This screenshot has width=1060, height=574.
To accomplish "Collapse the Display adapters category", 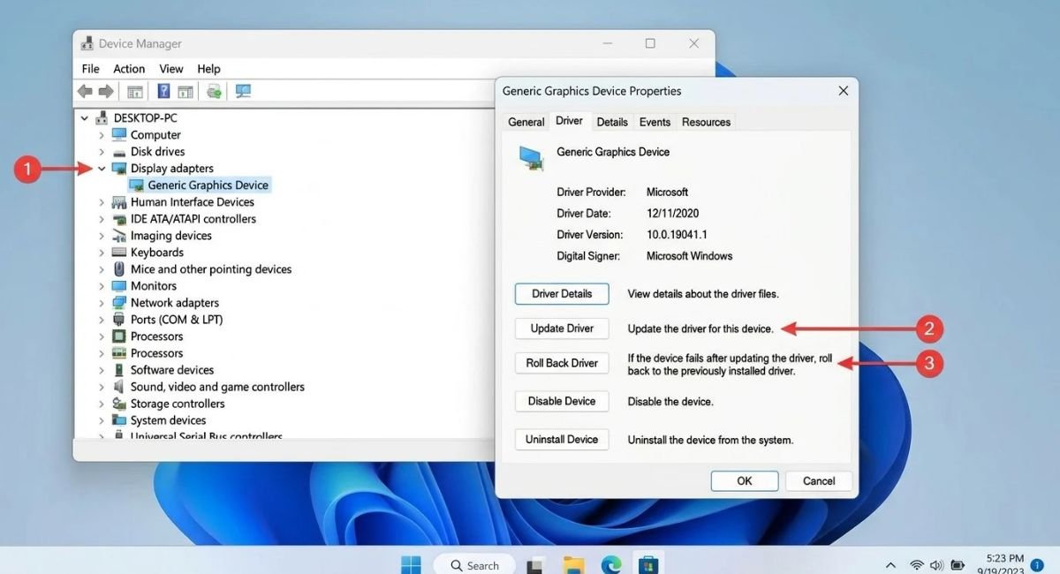I will coord(102,169).
